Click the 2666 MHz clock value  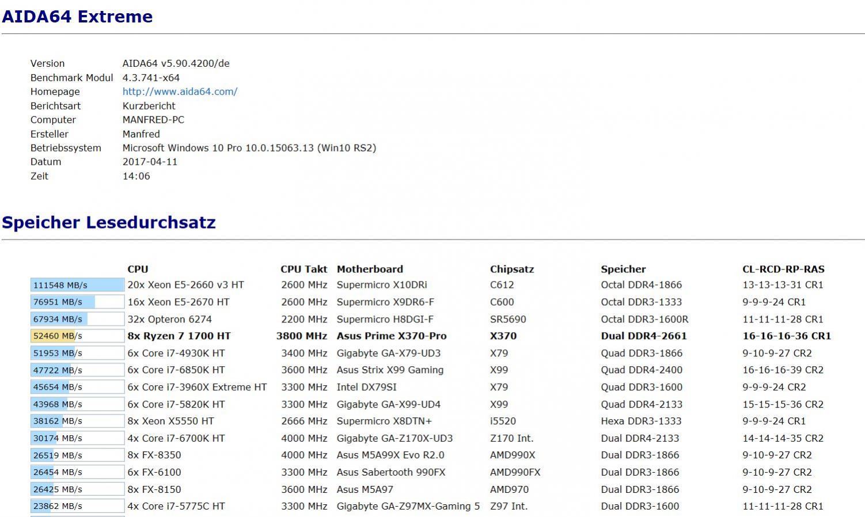(304, 421)
